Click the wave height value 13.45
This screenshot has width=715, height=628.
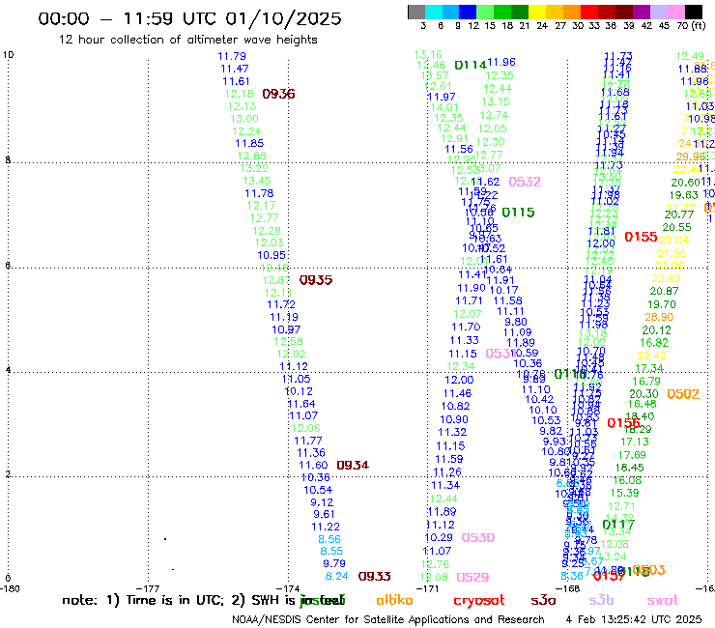(x=257, y=181)
